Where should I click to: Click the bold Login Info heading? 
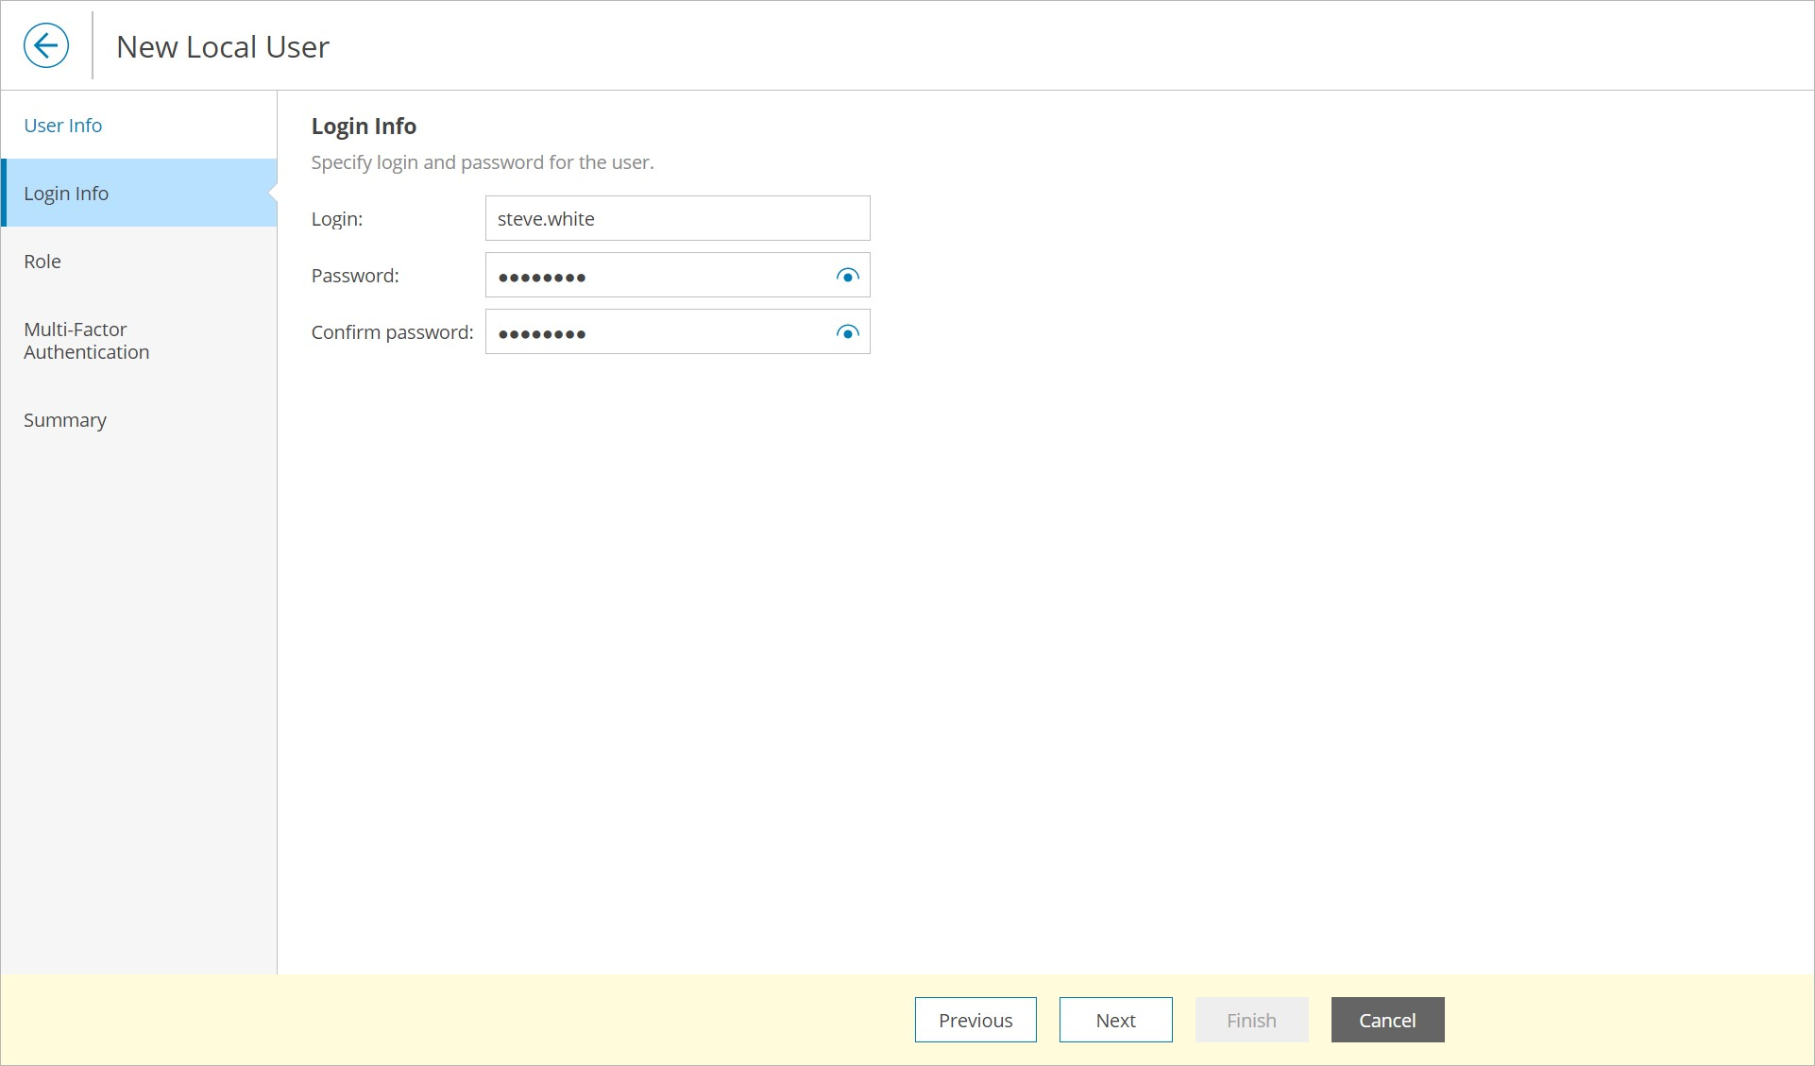[x=364, y=127]
